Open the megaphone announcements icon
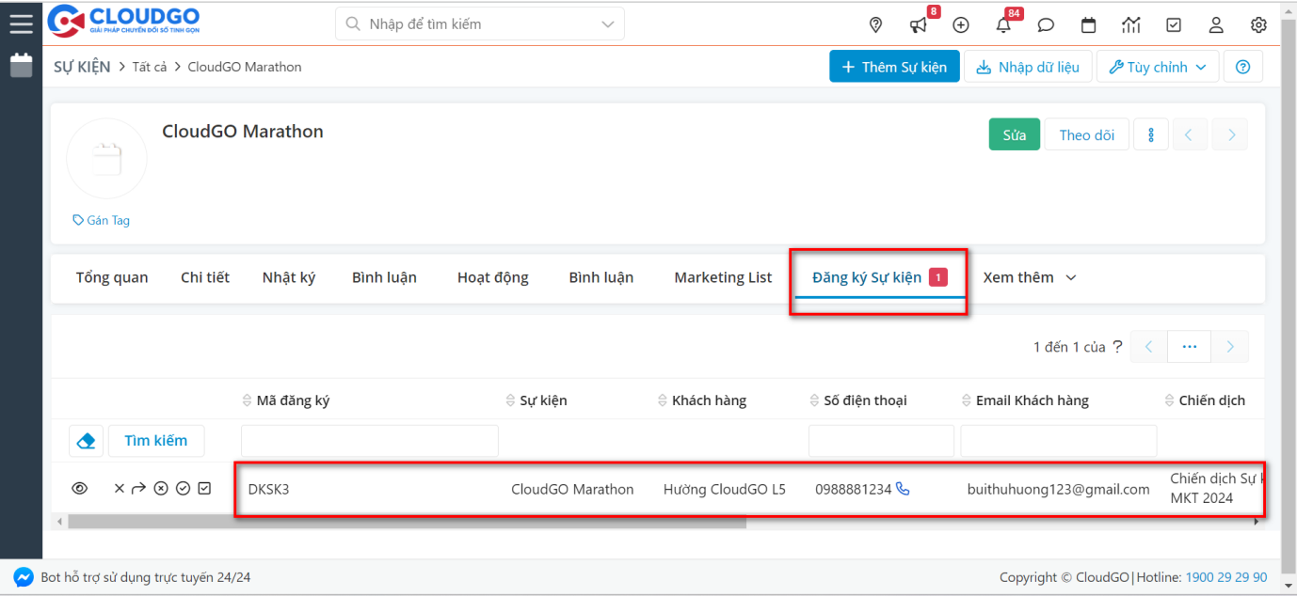Screen dimensions: 1297x596 918,25
